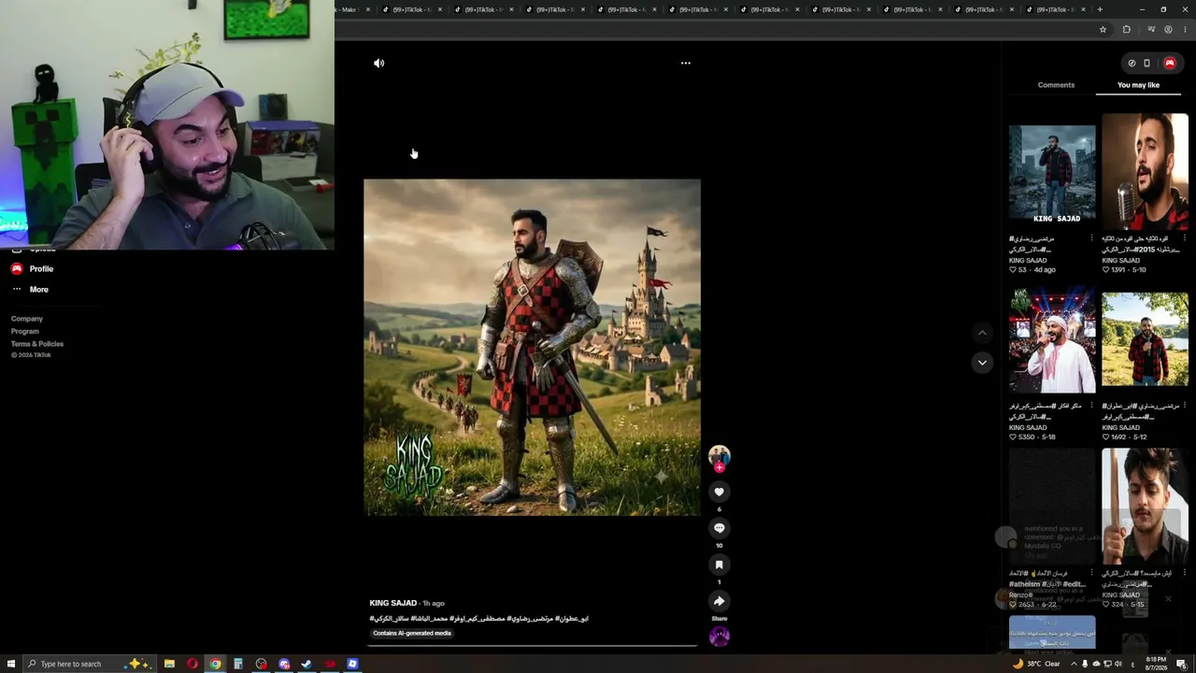
Task: Show hidden system tray icons
Action: pos(1073,664)
